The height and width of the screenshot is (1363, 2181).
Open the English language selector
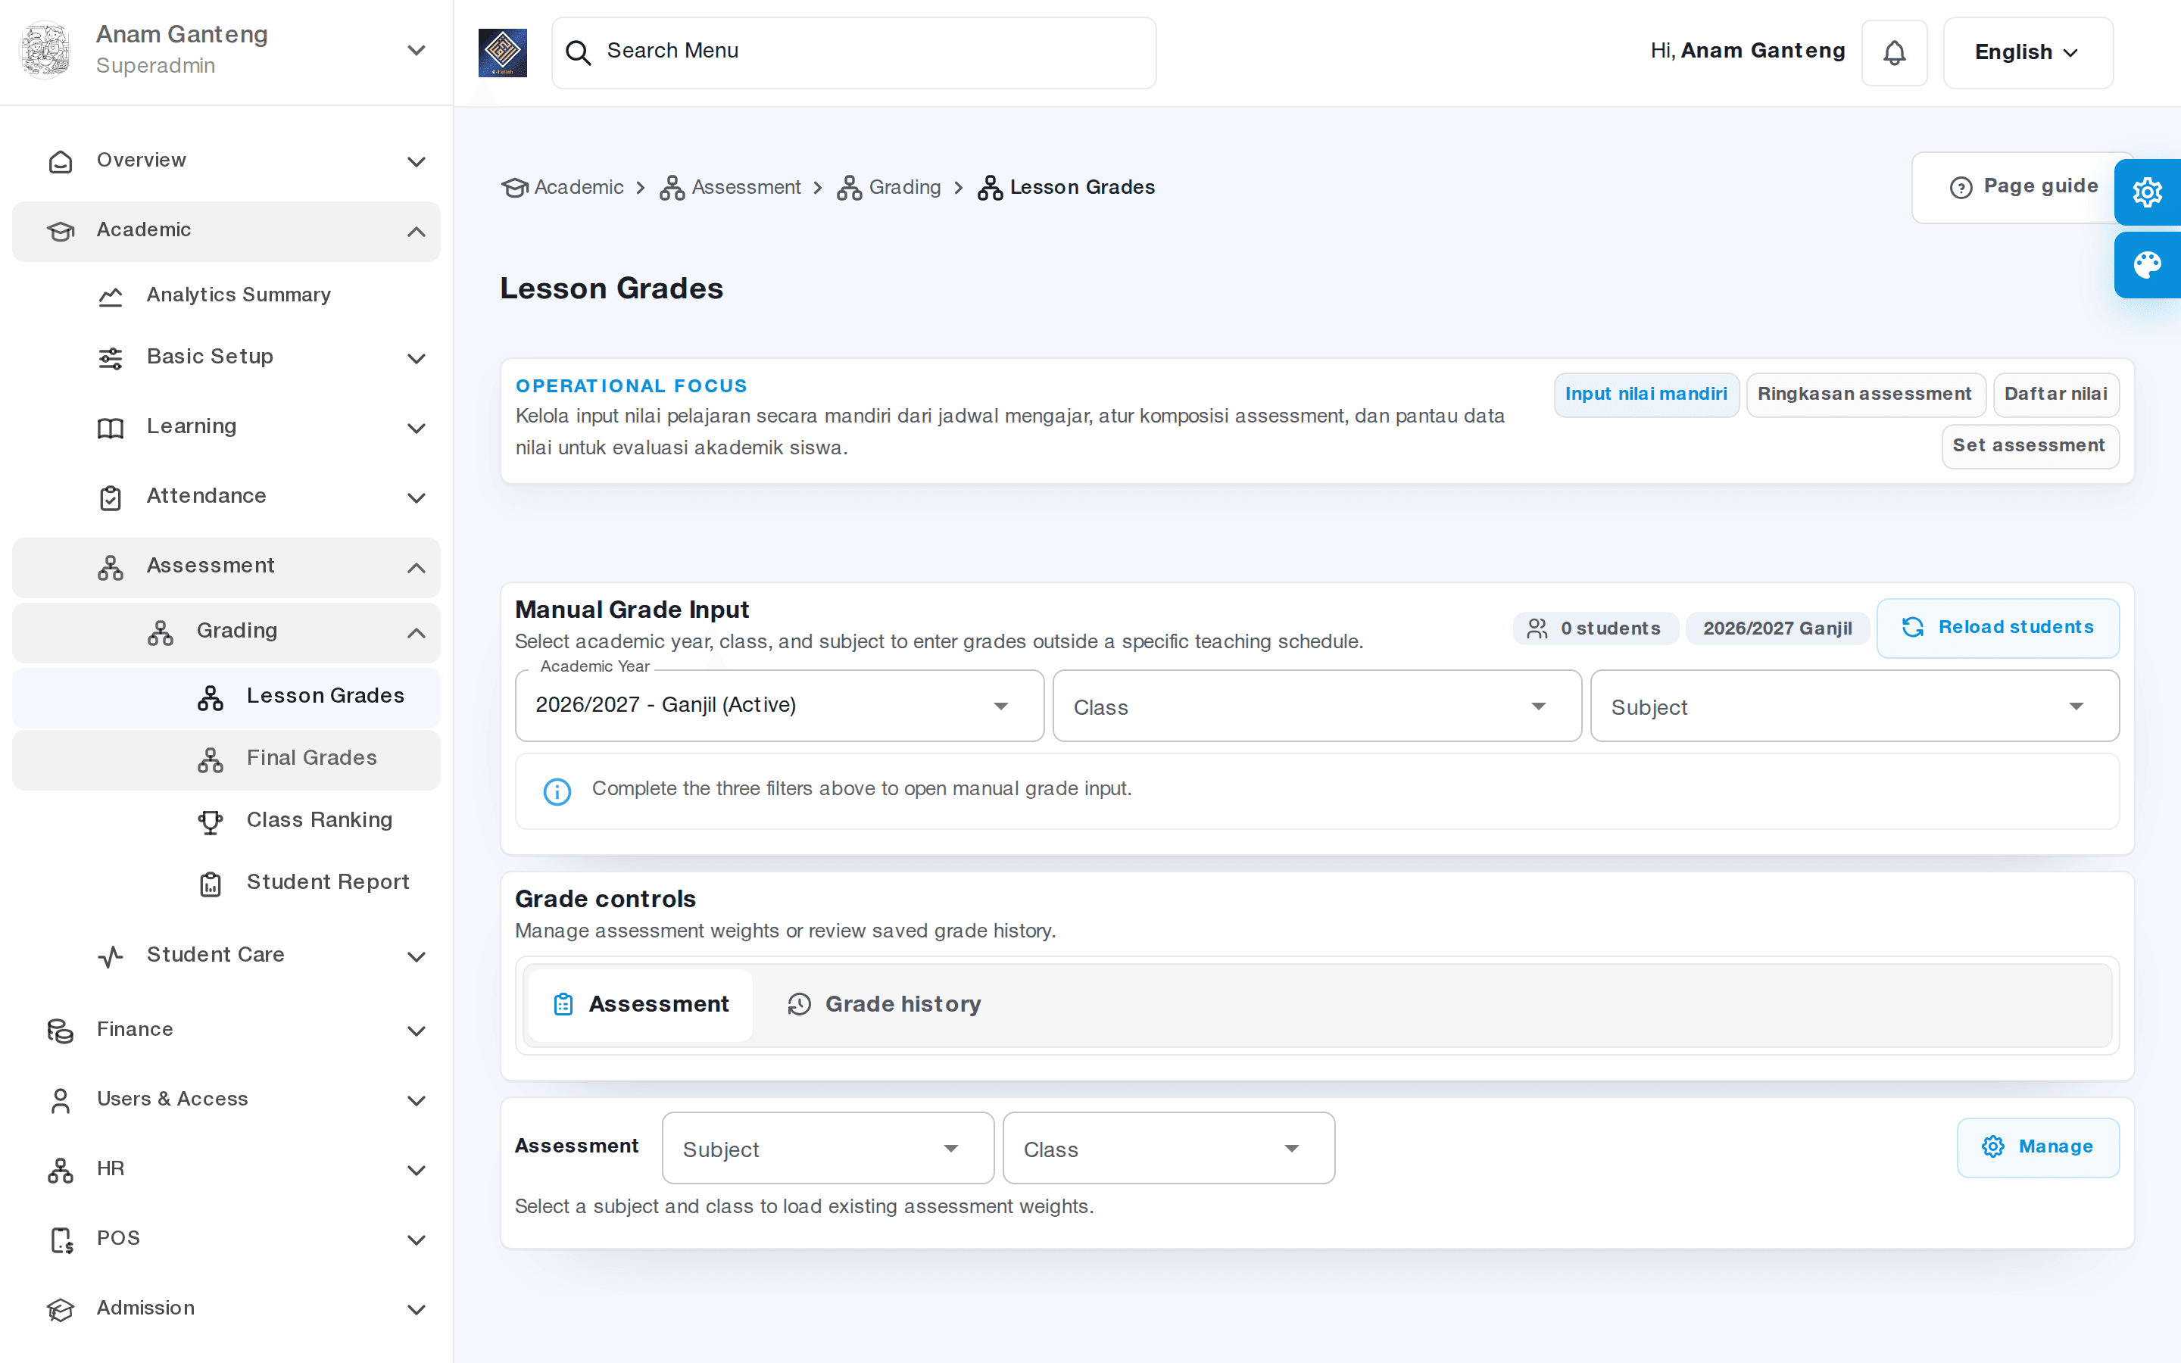pyautogui.click(x=2028, y=53)
